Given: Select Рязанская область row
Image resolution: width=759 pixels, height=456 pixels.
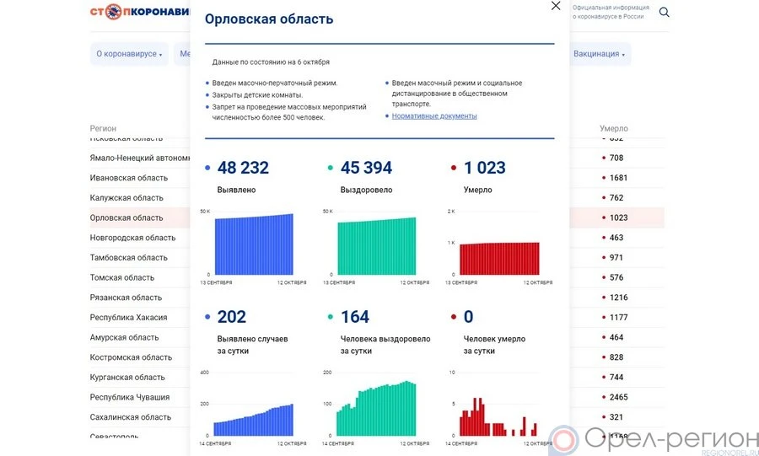Looking at the screenshot, I should pyautogui.click(x=126, y=298).
